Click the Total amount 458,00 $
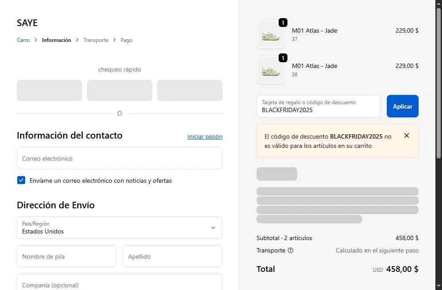This screenshot has width=442, height=290. pyautogui.click(x=402, y=269)
